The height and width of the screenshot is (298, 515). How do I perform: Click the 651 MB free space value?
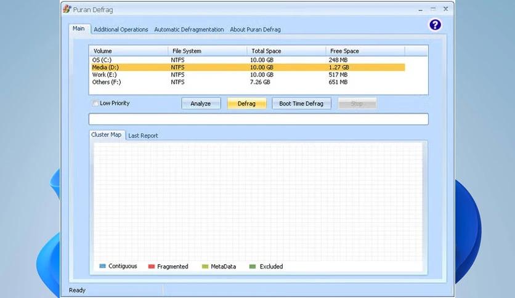(x=338, y=82)
